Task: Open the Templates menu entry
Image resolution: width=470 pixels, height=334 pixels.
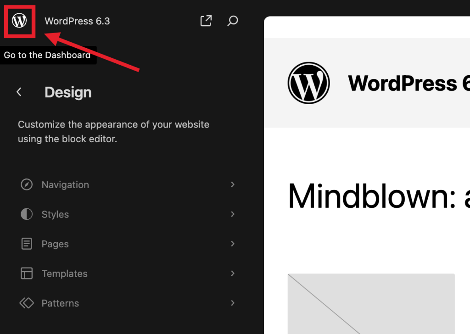Action: point(64,273)
